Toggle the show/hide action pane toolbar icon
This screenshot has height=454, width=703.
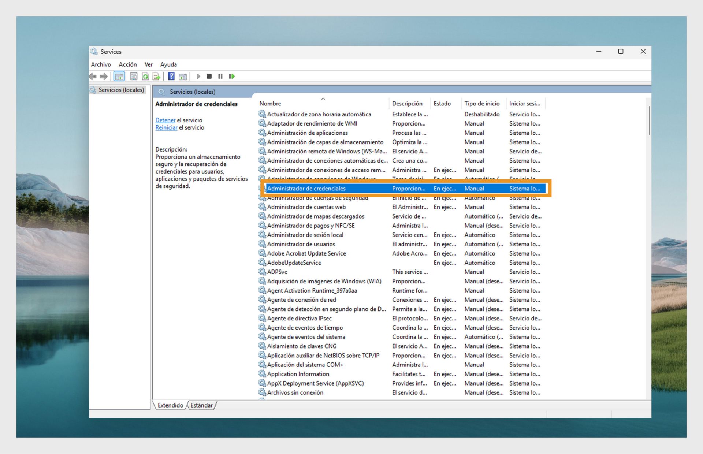[x=183, y=76]
